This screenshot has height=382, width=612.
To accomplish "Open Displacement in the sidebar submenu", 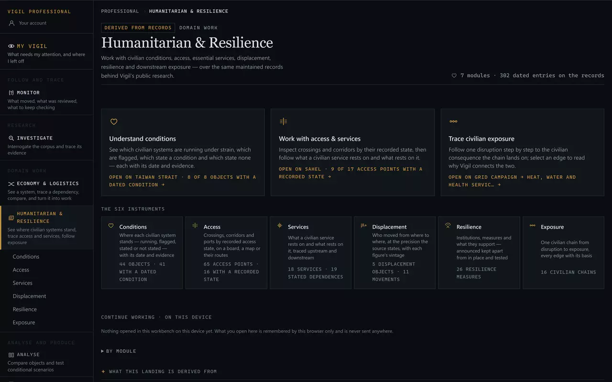I will [x=30, y=296].
